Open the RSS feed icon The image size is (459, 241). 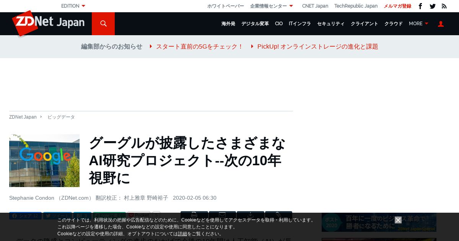click(444, 6)
